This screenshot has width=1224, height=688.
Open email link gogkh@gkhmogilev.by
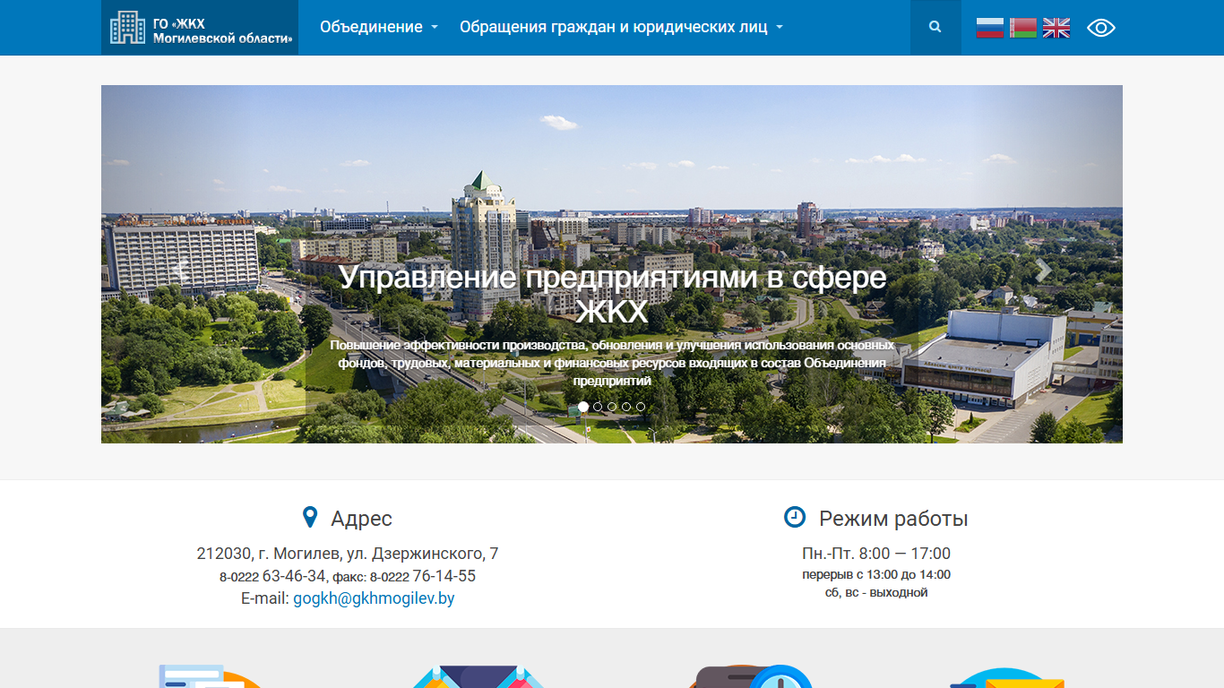pos(374,598)
